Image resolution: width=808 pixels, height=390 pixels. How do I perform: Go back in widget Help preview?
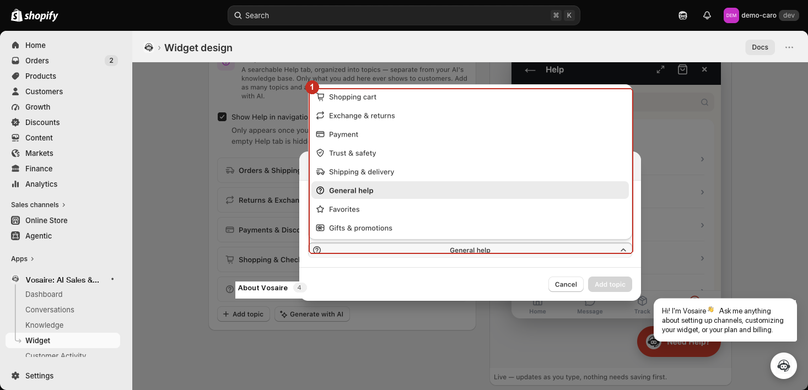coord(530,70)
